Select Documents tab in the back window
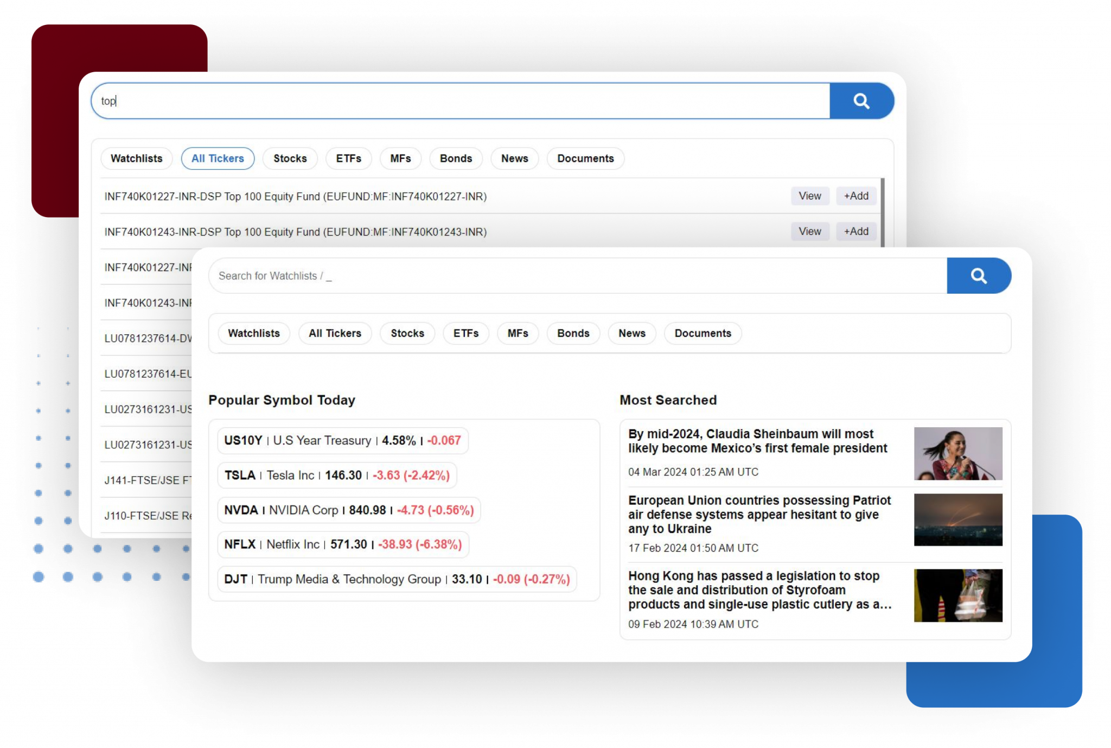The image size is (1111, 748). pyautogui.click(x=585, y=159)
